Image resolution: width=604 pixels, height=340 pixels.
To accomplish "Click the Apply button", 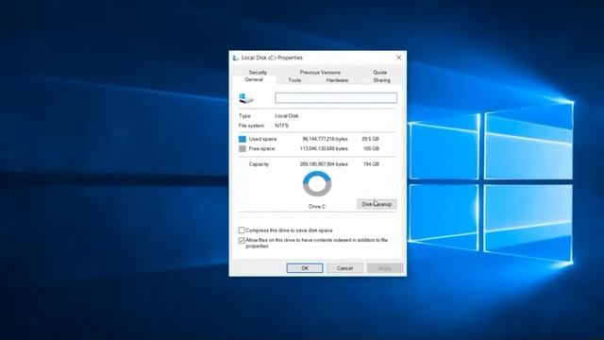I will [385, 268].
